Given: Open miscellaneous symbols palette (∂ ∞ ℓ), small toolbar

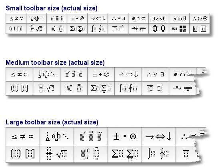Looking at the screenshot, I should 159,18.
